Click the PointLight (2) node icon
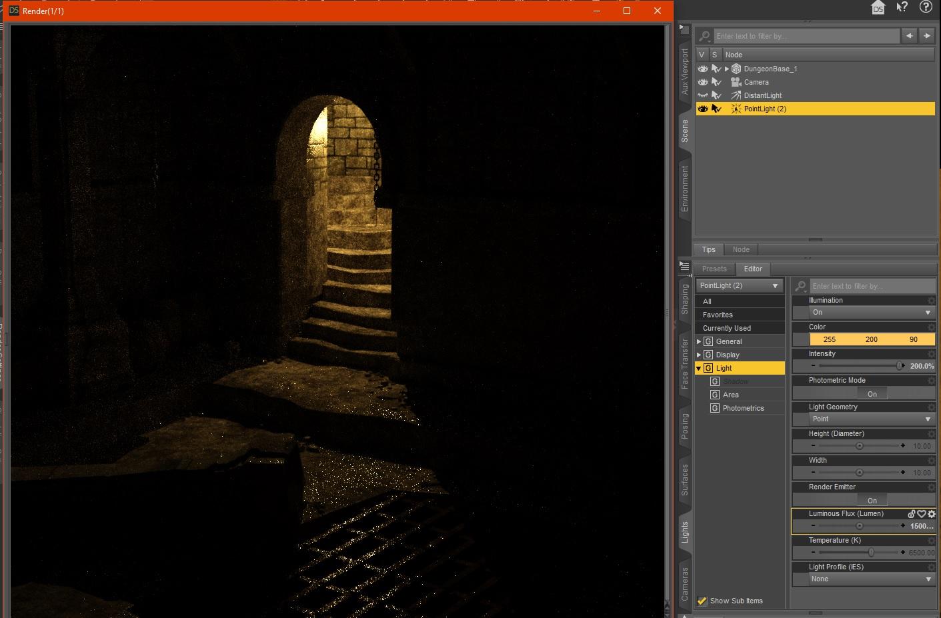This screenshot has width=941, height=618. 736,109
